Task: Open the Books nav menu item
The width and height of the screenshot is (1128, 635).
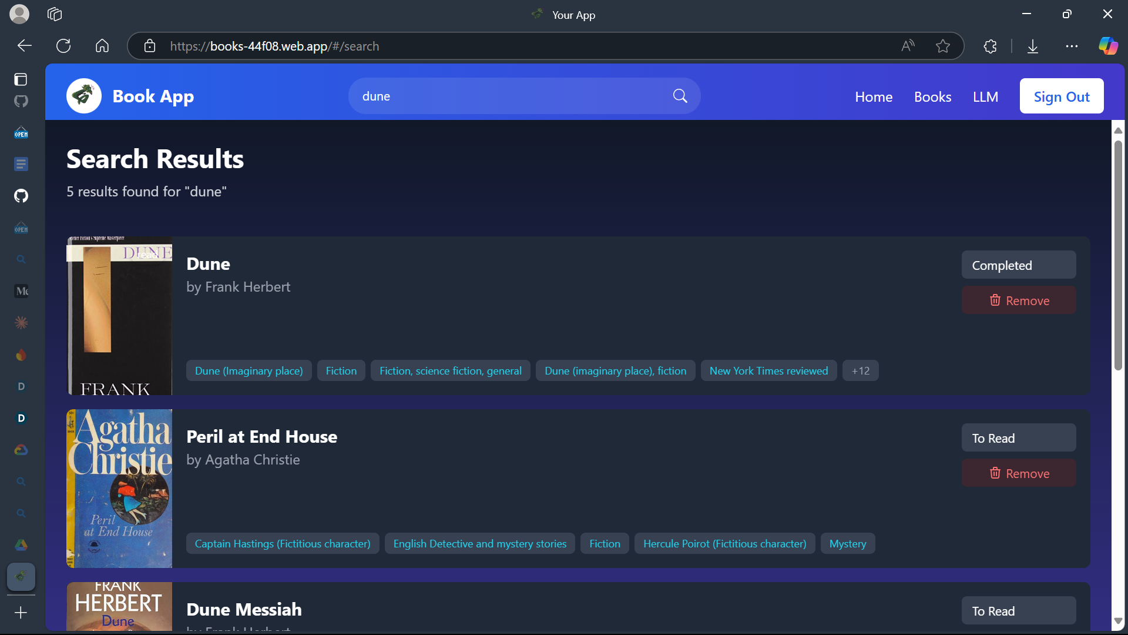Action: coord(932,96)
